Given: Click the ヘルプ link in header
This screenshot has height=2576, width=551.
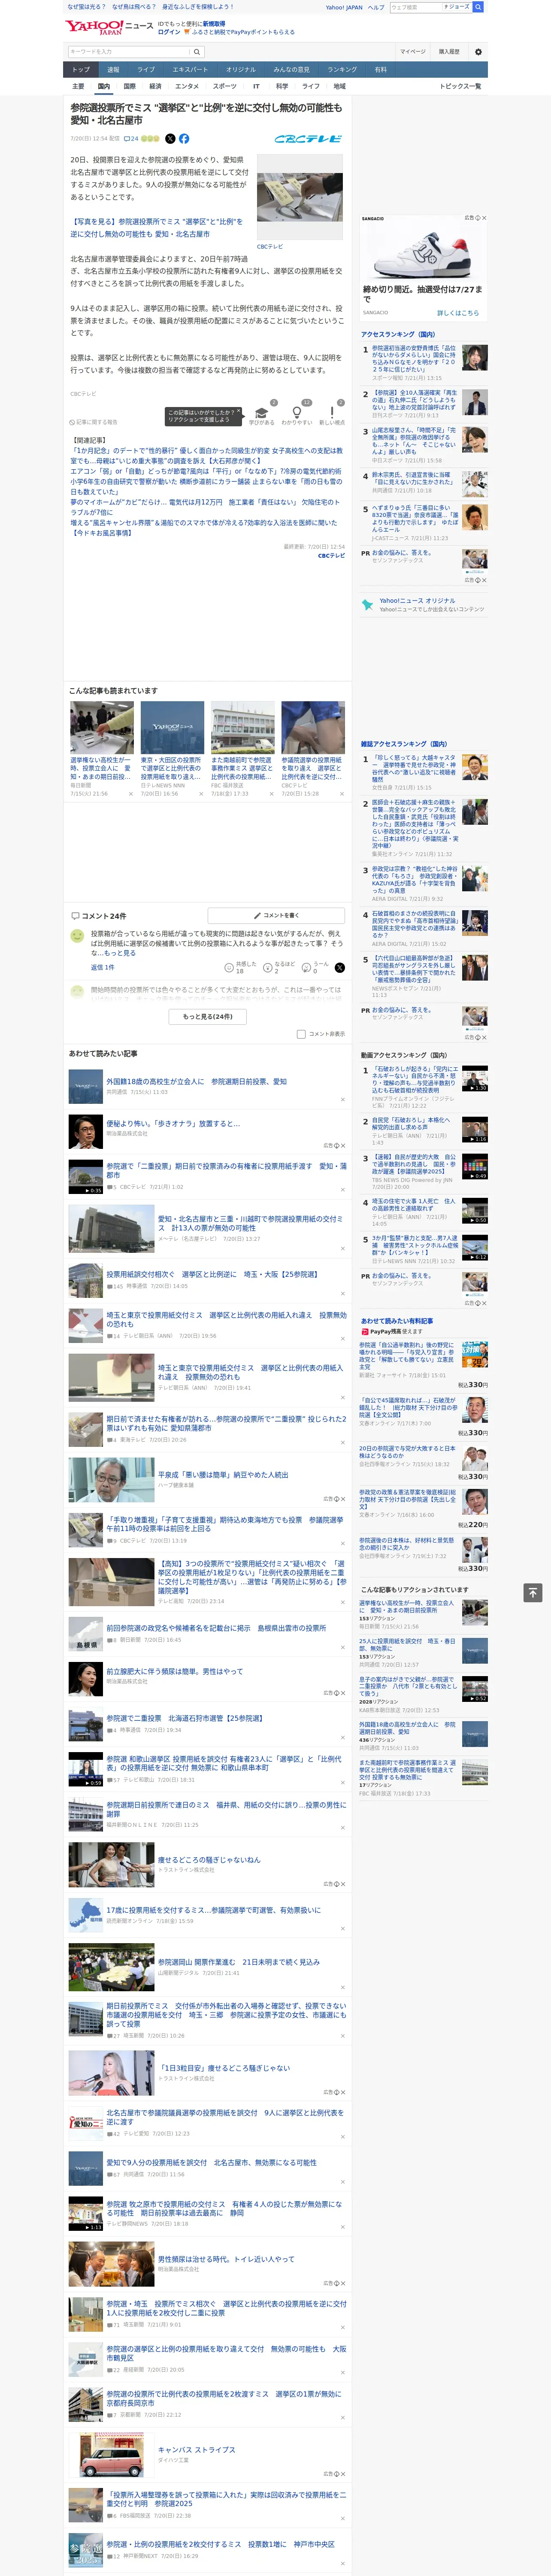Looking at the screenshot, I should click(x=375, y=7).
